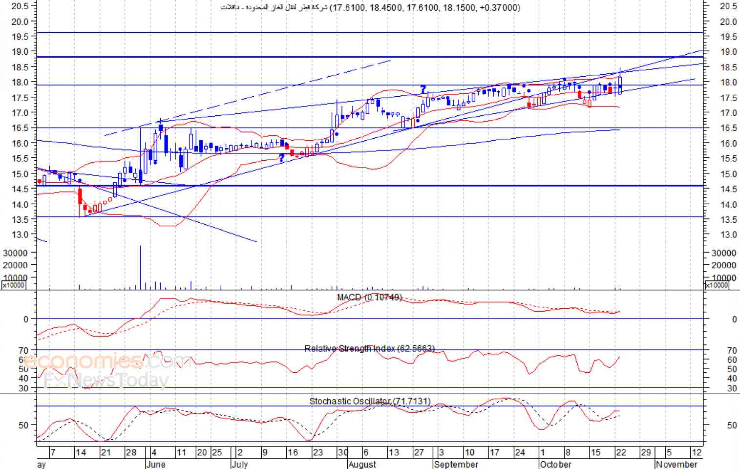
Task: Click the 14.5 value on the right price axis
Action: click(x=728, y=189)
